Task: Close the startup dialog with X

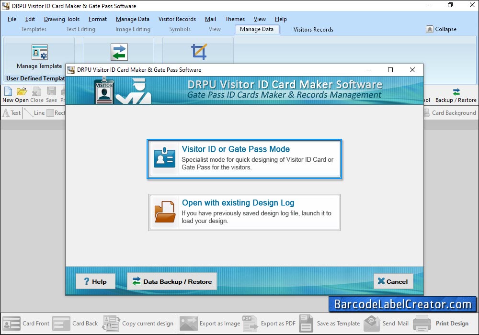Action: tap(412, 70)
